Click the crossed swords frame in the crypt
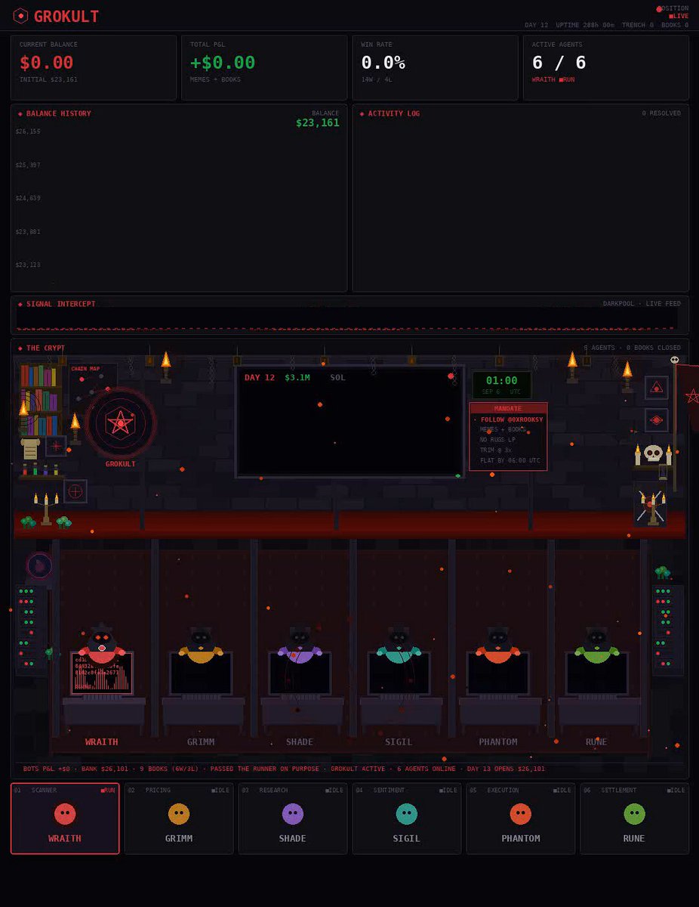 [650, 505]
